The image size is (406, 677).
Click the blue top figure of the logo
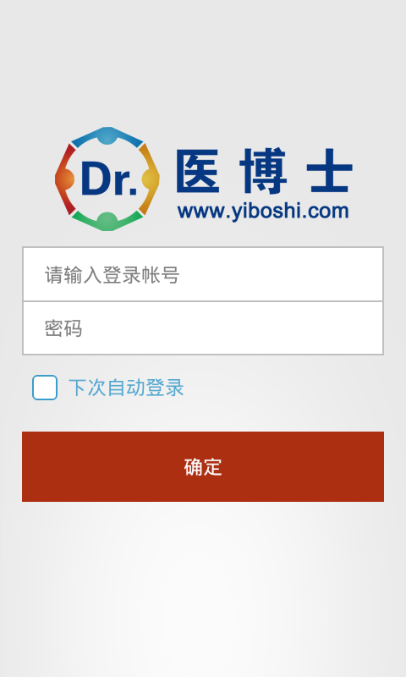[x=107, y=137]
